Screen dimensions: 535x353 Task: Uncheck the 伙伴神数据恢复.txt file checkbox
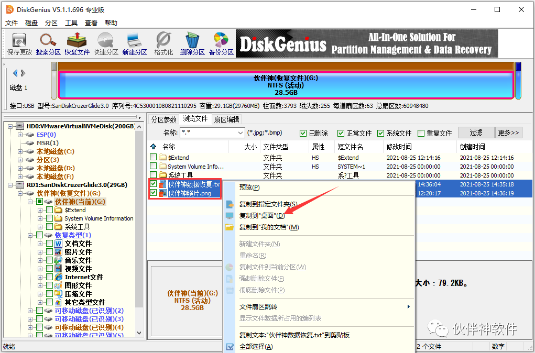click(x=154, y=184)
